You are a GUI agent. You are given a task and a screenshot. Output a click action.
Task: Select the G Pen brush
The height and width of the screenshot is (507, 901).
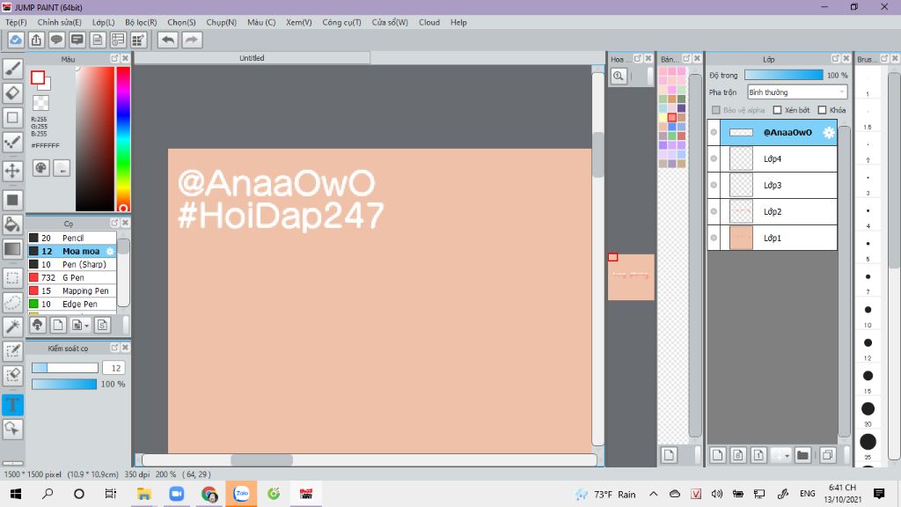72,277
